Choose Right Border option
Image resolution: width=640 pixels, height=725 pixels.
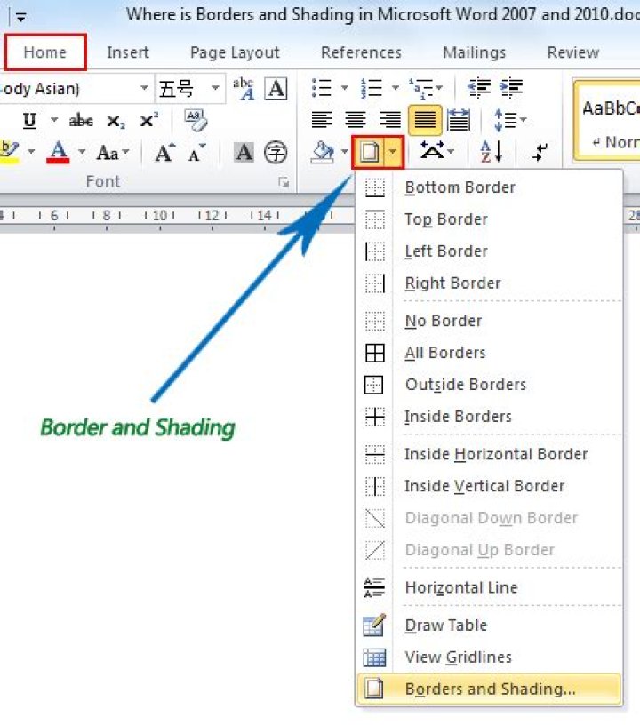pyautogui.click(x=489, y=283)
